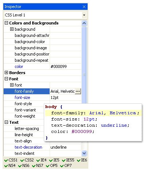Edit the underline text-decoration value
146x172 pixels.
point(65,147)
